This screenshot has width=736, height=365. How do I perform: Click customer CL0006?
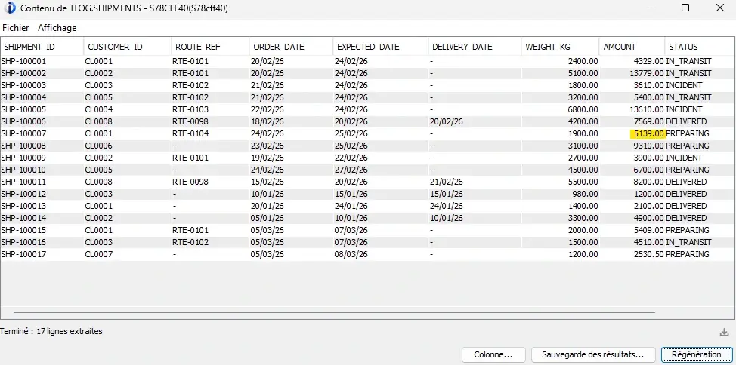tap(99, 146)
